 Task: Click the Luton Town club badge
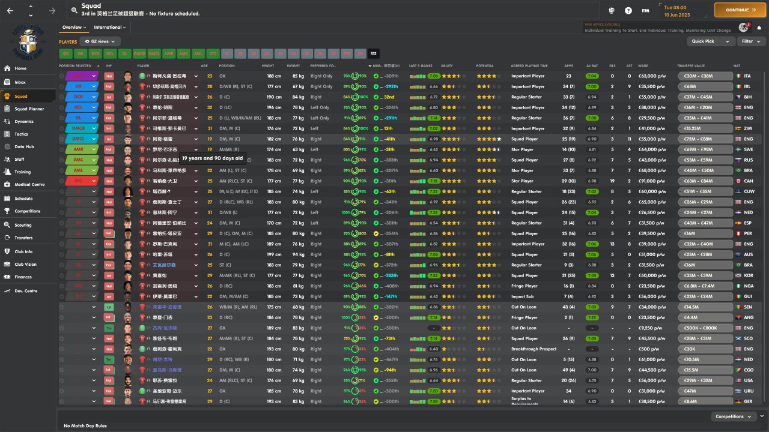click(x=28, y=42)
